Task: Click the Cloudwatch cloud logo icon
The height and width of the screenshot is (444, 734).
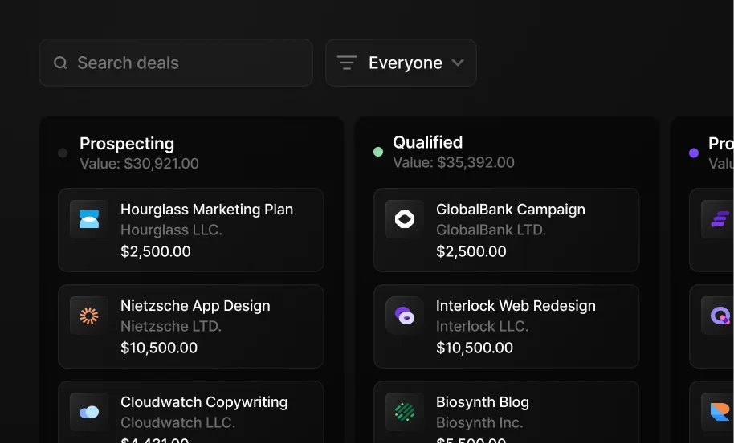Action: (89, 412)
